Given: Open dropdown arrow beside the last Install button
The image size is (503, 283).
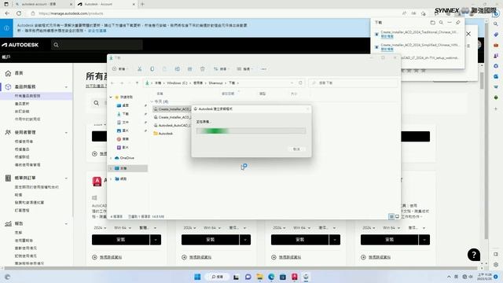Looking at the screenshot, I should 424,240.
